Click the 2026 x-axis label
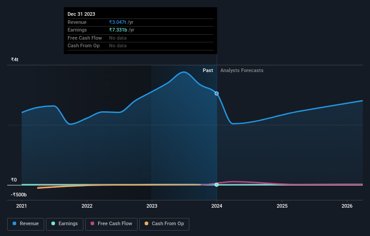This screenshot has height=236, width=370. 347,206
